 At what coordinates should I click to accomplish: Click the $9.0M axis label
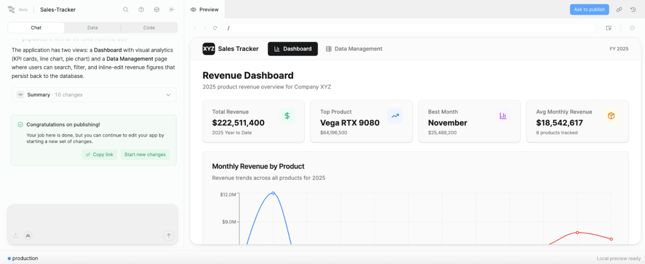(x=229, y=222)
